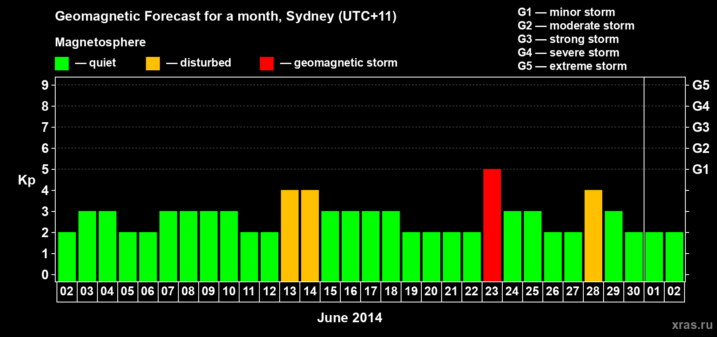
Task: Click the Geomagnetic Forecast chart title
Action: [x=226, y=16]
